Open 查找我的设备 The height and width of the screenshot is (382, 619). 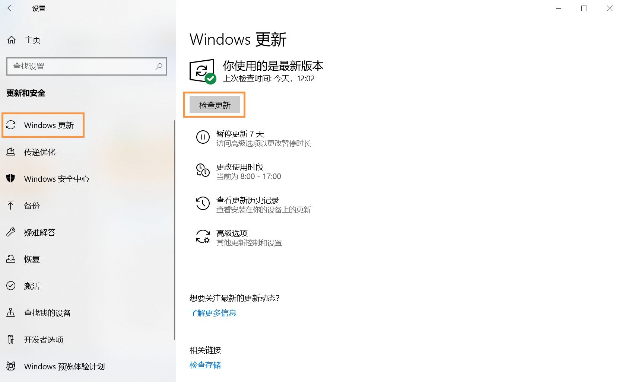47,313
